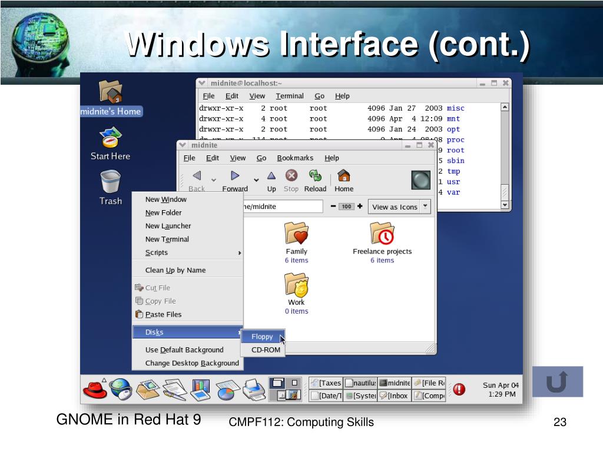Launch the email client from the panel

coord(148,390)
